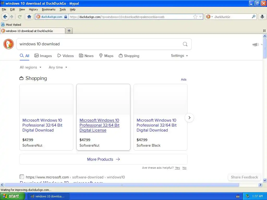Answer No to ads helpful question
The image size is (267, 200).
tap(184, 168)
